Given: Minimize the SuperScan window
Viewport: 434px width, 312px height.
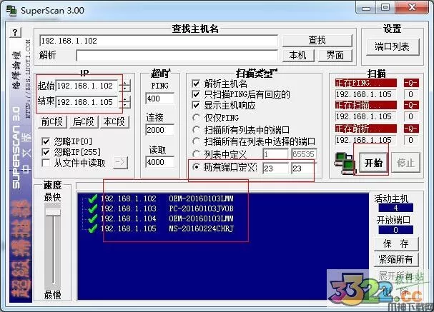Looking at the screenshot, I should (366, 8).
